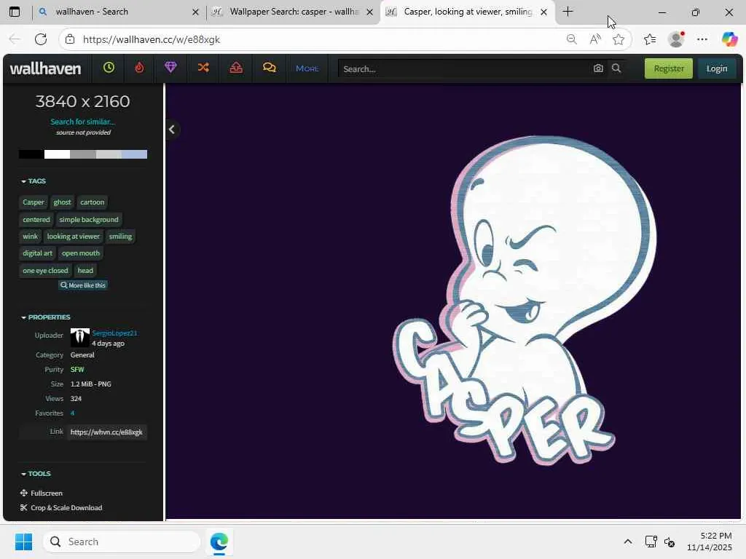
Task: Open the smiling tag
Action: point(120,237)
